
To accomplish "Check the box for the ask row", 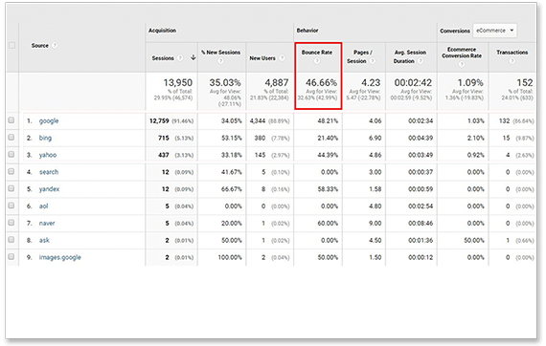I will pyautogui.click(x=11, y=240).
